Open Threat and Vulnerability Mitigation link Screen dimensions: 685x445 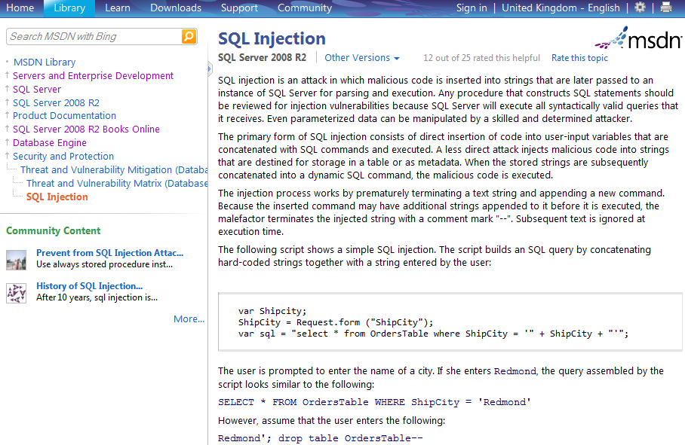pos(114,170)
